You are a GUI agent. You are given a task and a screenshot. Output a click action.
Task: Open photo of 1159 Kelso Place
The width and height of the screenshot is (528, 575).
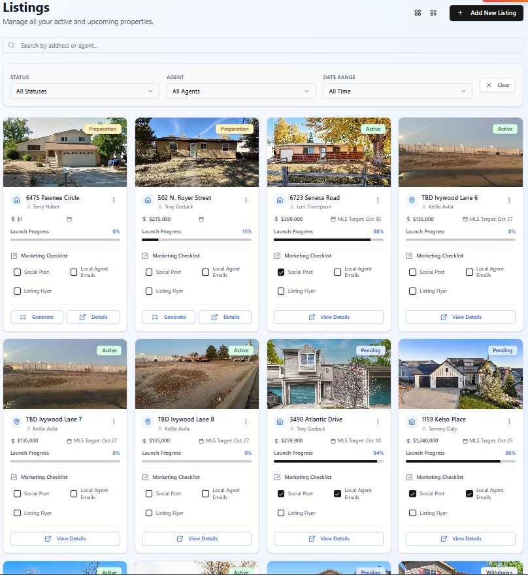point(461,374)
